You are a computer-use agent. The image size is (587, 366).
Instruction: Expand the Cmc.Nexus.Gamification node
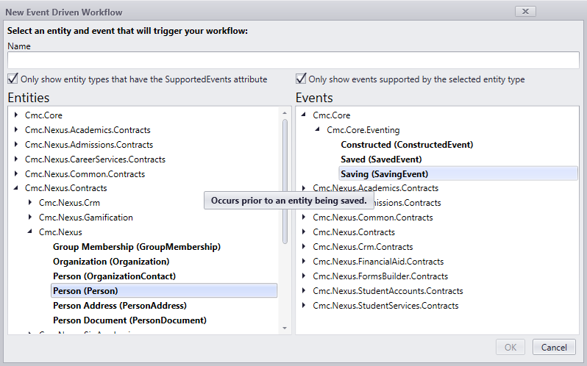coord(30,218)
